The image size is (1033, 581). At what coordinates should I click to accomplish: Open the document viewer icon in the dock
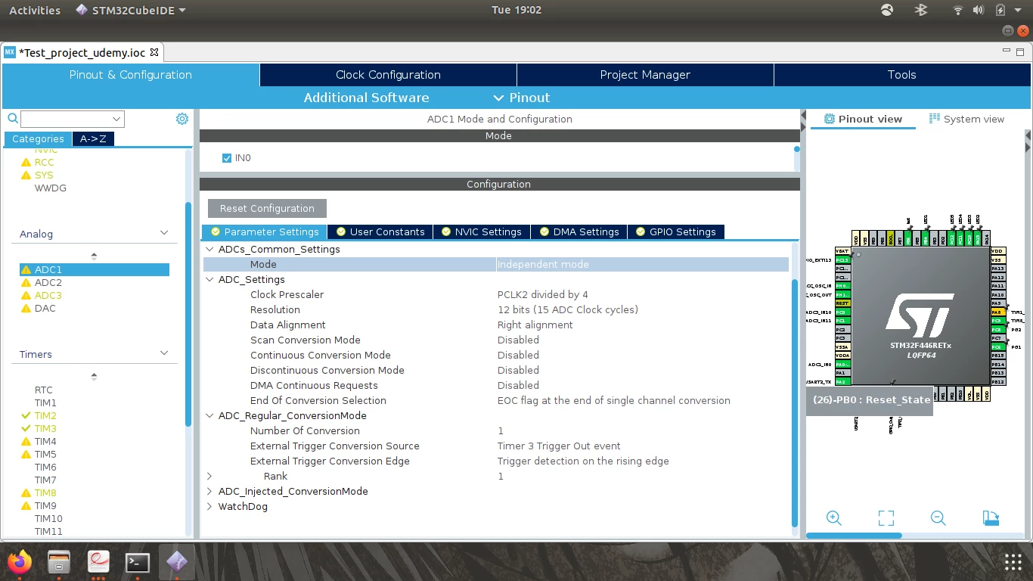pyautogui.click(x=98, y=562)
